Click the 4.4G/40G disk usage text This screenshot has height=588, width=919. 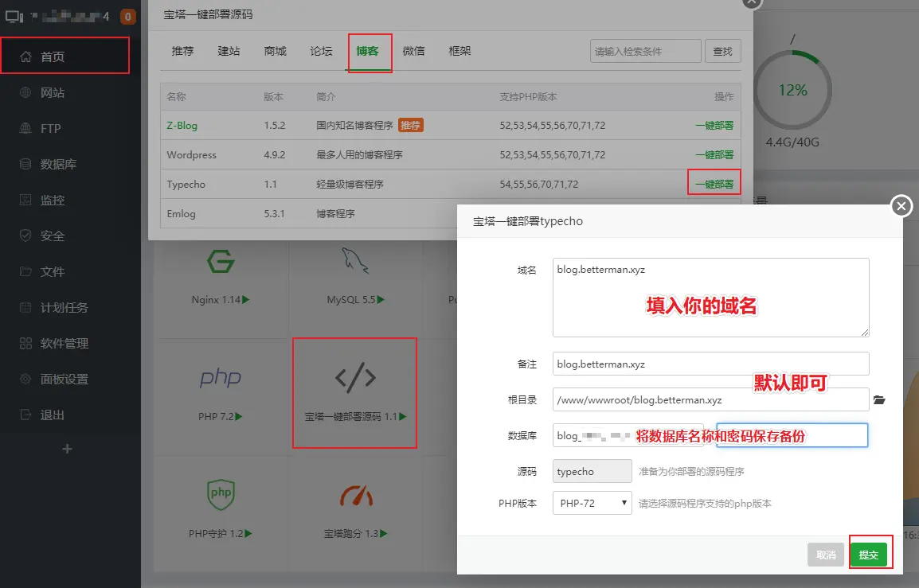point(792,142)
